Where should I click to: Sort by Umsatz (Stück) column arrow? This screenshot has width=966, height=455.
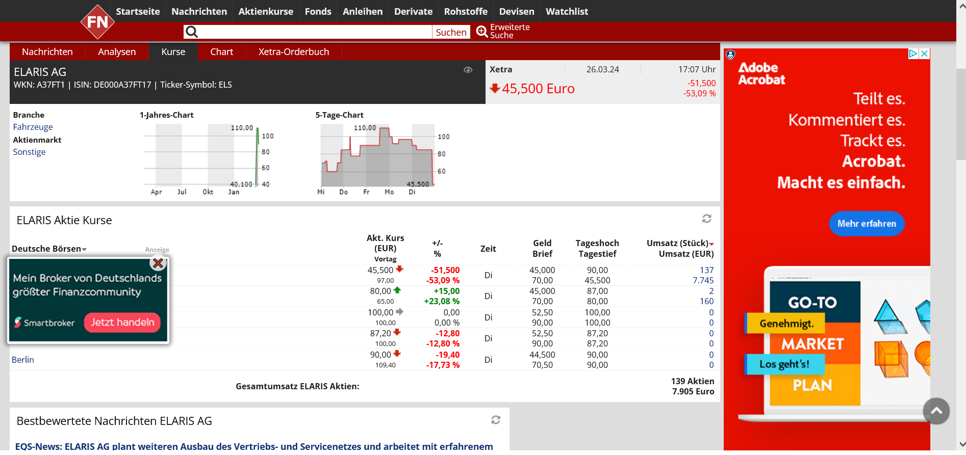click(x=711, y=244)
